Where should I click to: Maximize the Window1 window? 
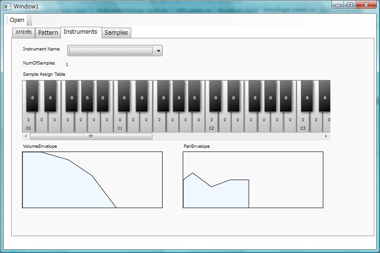350,5
